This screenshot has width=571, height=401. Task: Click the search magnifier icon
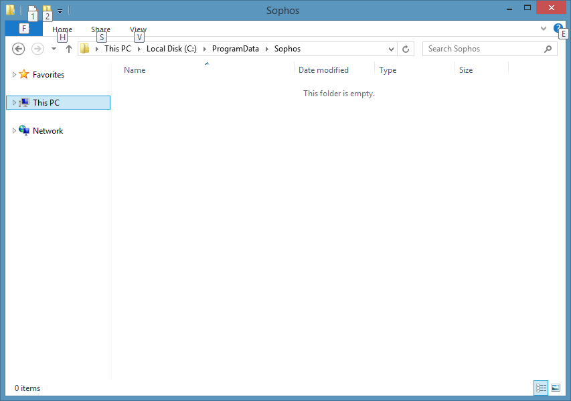(548, 49)
